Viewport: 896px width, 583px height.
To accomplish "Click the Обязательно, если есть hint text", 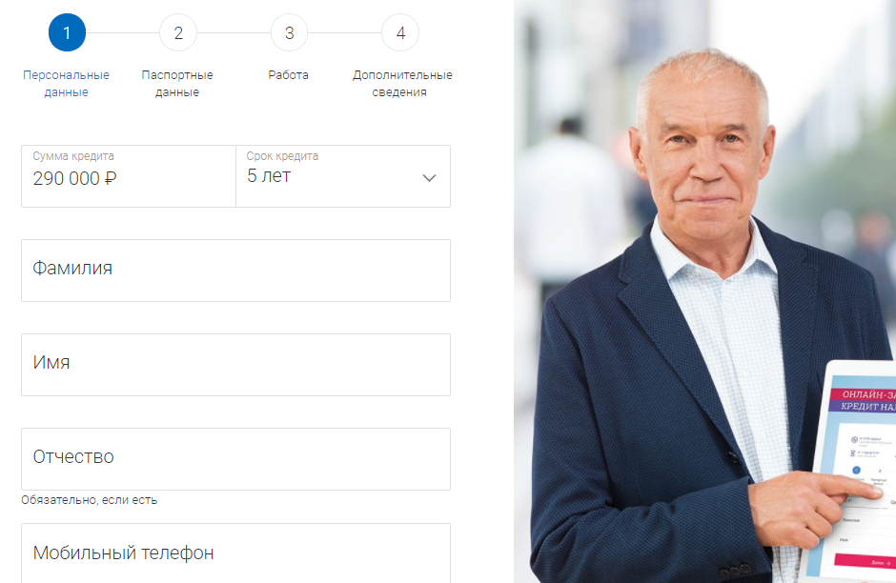I will (90, 500).
